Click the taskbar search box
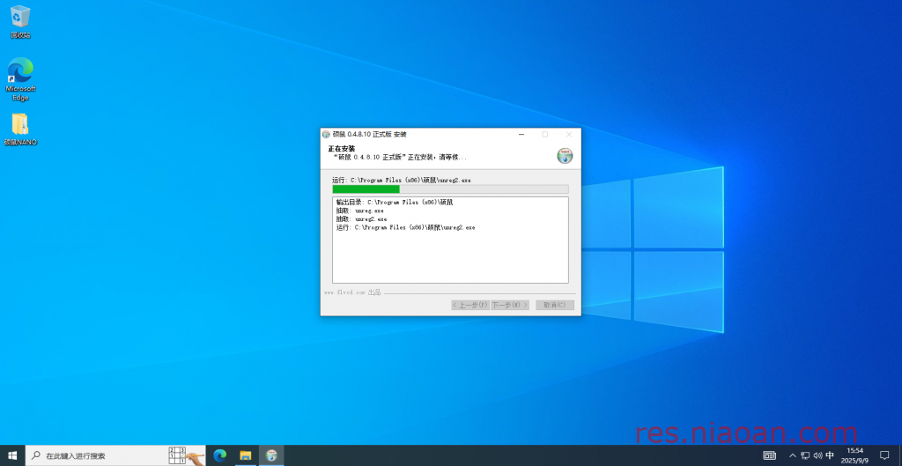902x466 pixels. pyautogui.click(x=115, y=455)
